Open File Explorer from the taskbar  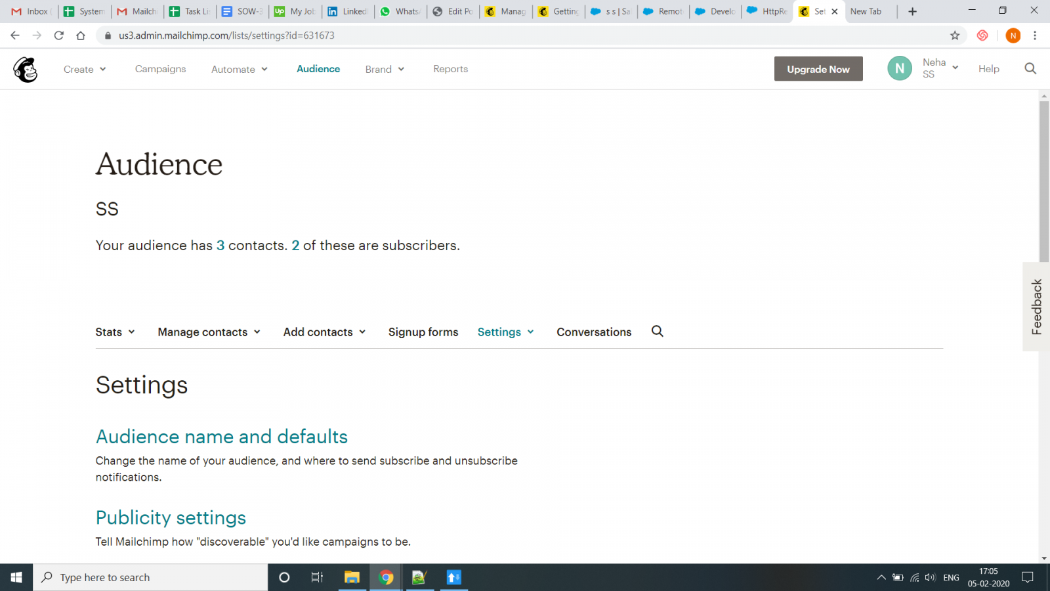[x=352, y=577]
